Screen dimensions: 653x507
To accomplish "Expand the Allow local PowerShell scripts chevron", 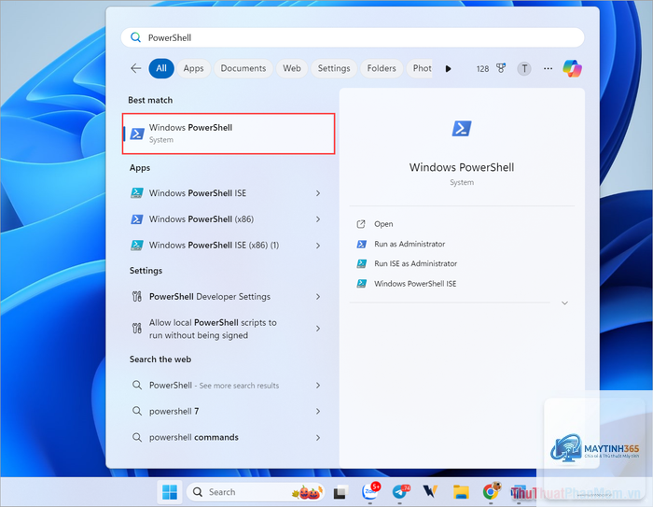I will (318, 329).
